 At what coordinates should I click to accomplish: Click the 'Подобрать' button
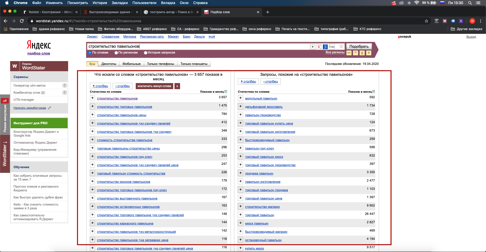pos(359,46)
